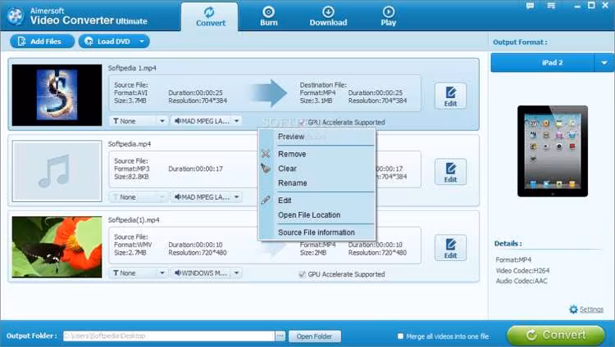The width and height of the screenshot is (615, 347).
Task: Click the subtitle T icon for Softpedia 1.mp4
Action: (116, 121)
